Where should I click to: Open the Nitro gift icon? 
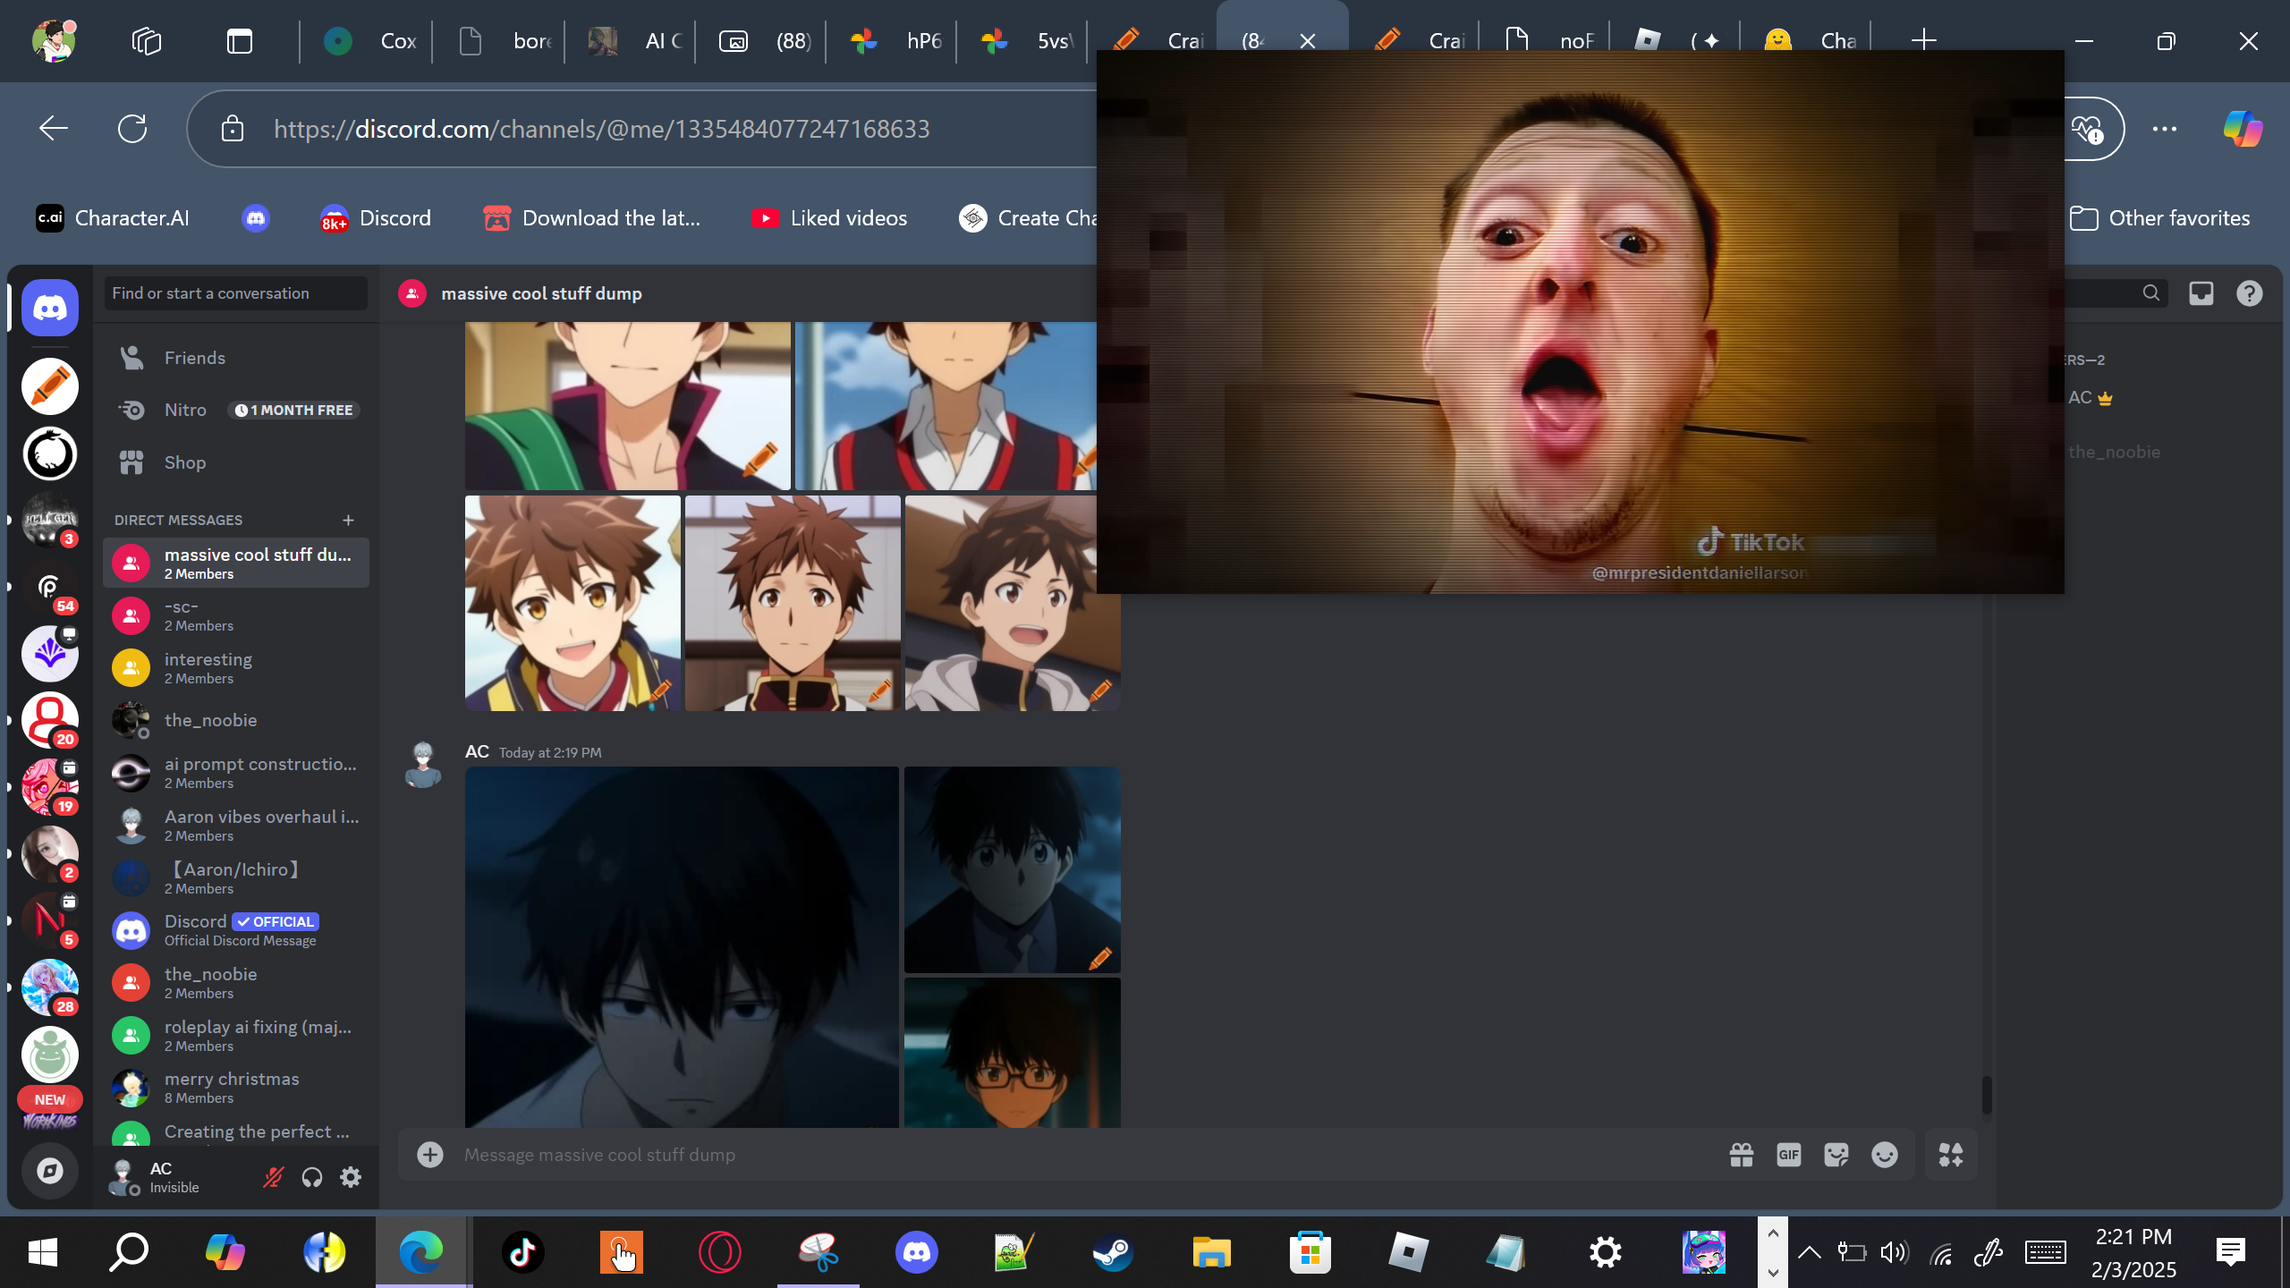pyautogui.click(x=1741, y=1155)
